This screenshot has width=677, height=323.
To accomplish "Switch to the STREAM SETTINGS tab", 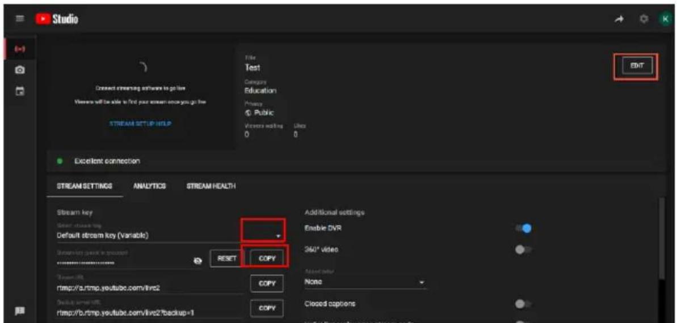I will click(x=84, y=186).
